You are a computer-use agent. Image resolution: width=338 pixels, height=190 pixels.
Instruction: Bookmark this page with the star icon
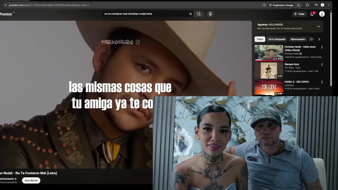click(298, 5)
